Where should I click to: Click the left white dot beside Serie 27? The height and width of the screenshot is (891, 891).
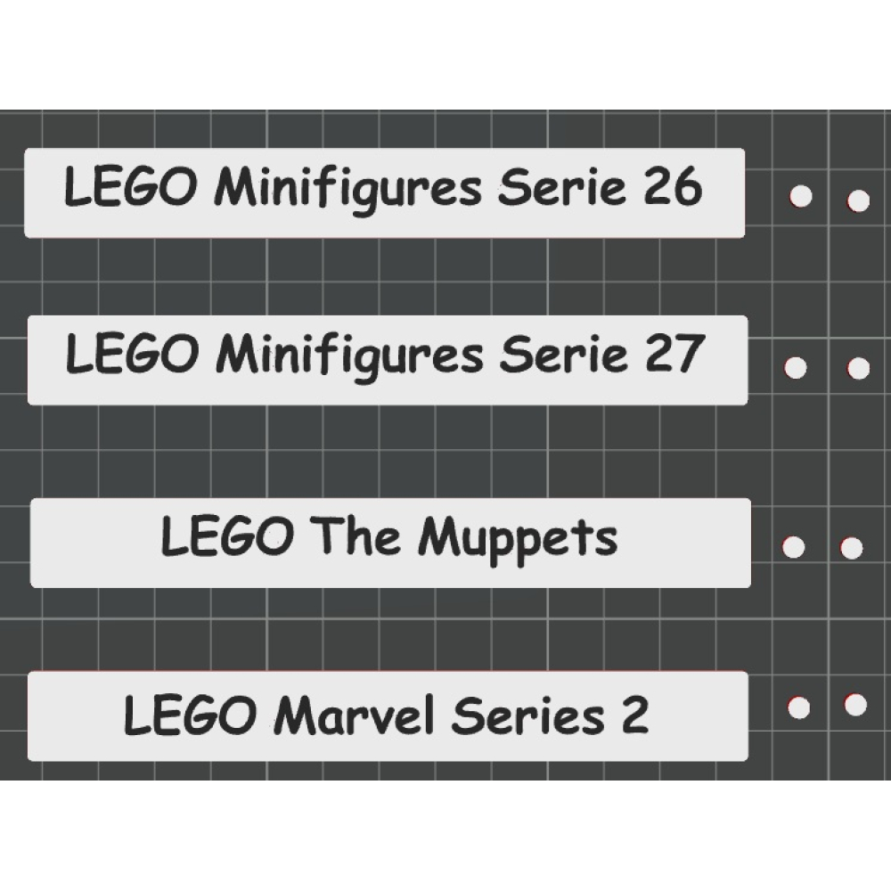click(x=796, y=368)
